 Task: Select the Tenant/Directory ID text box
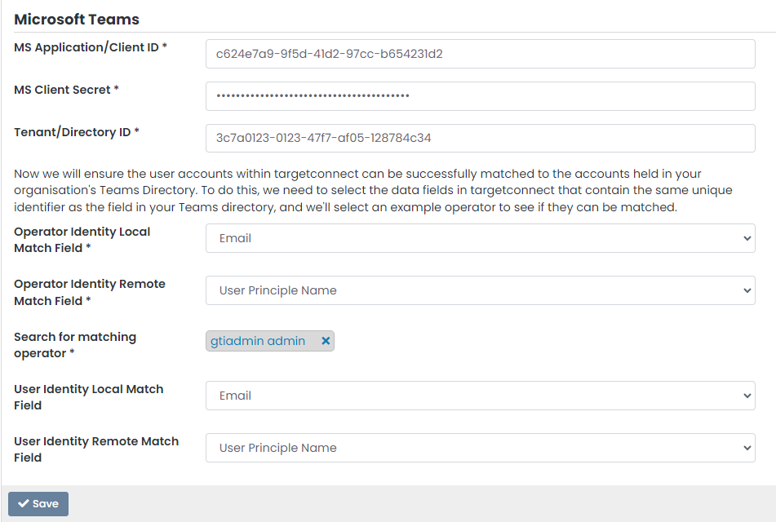click(x=480, y=139)
